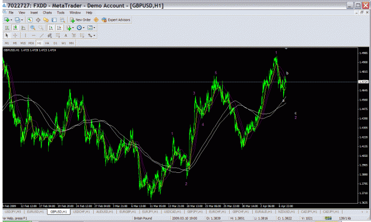This screenshot has width=371, height=222.
Task: Click the Periods clock icon
Action: tap(80, 28)
